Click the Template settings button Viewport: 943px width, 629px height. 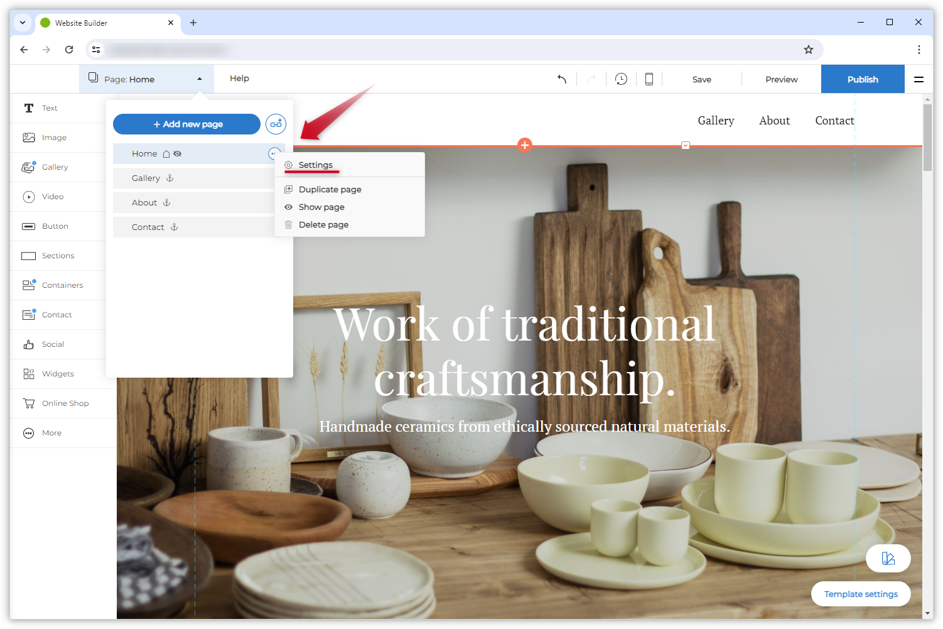click(860, 594)
